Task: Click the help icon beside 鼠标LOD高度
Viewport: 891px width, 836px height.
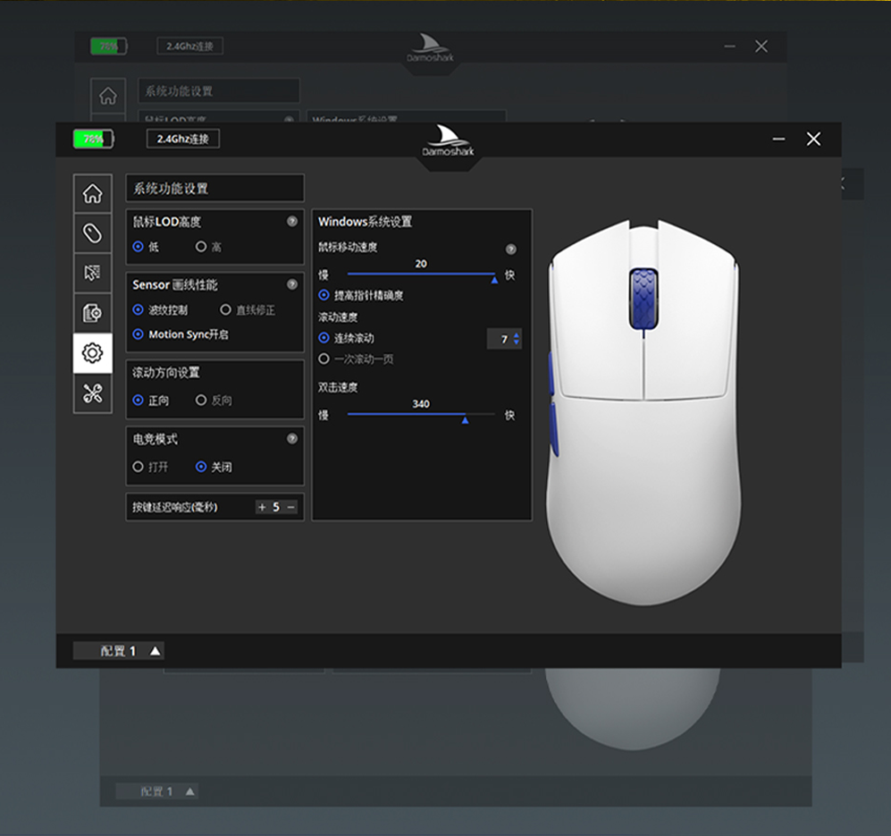Action: [291, 222]
